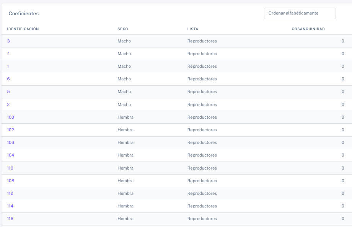Open animal identification 2 link
The image size is (352, 227).
[x=8, y=105]
